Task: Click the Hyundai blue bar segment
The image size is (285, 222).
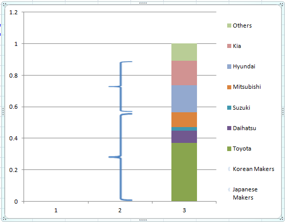Action: [x=184, y=99]
